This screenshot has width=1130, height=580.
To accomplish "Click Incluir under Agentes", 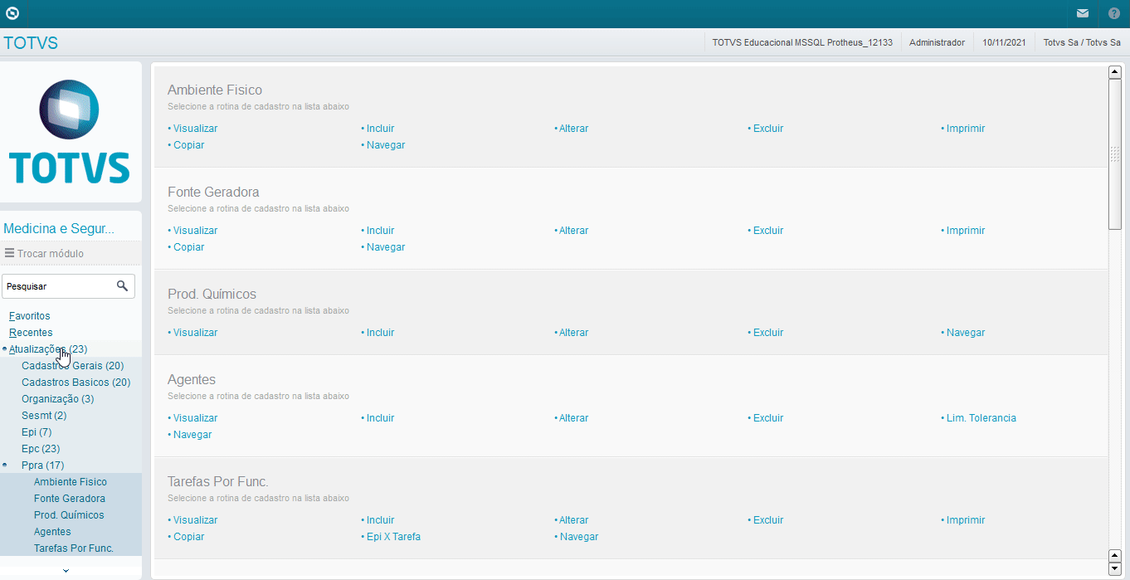I will 380,418.
